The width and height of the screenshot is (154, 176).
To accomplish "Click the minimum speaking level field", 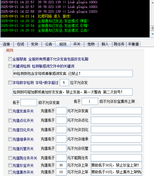I will pos(29,103).
